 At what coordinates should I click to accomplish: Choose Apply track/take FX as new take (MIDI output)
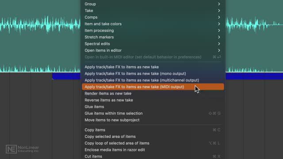coord(153,87)
